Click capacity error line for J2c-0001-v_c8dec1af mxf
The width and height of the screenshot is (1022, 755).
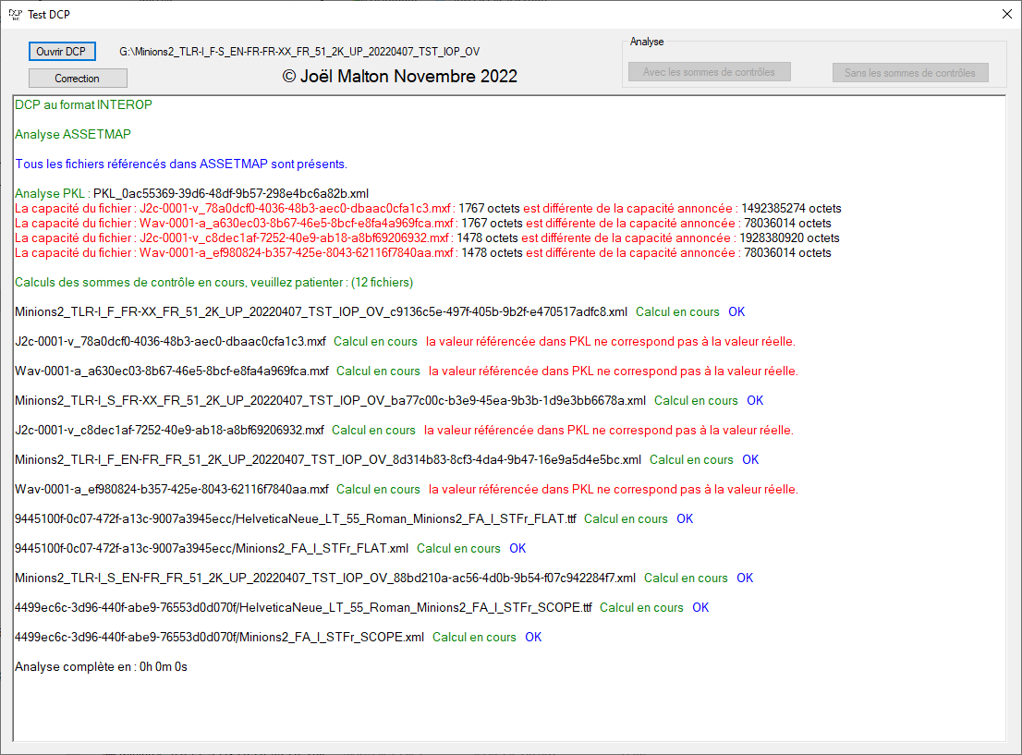427,238
